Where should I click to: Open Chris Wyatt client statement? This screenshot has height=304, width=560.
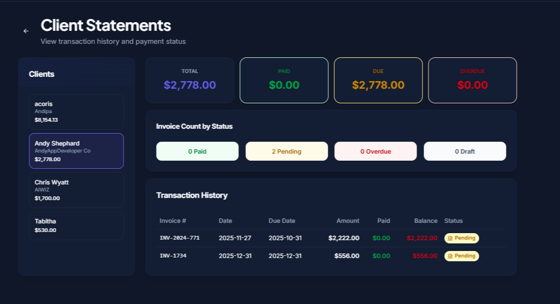click(76, 190)
